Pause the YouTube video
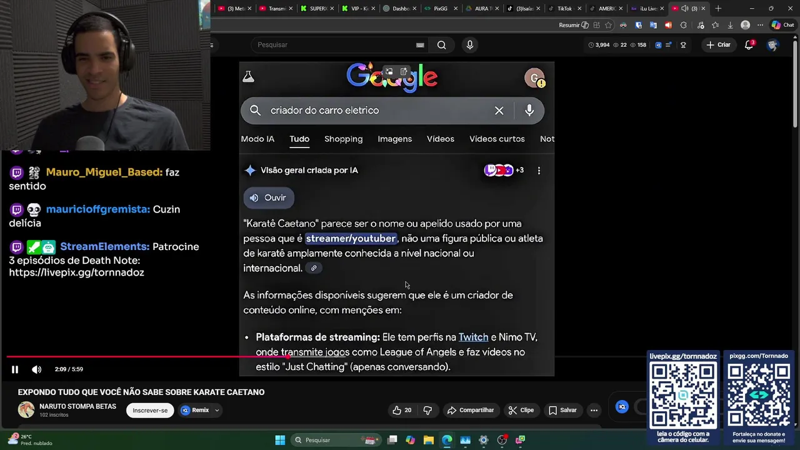This screenshot has height=450, width=800. [x=15, y=369]
